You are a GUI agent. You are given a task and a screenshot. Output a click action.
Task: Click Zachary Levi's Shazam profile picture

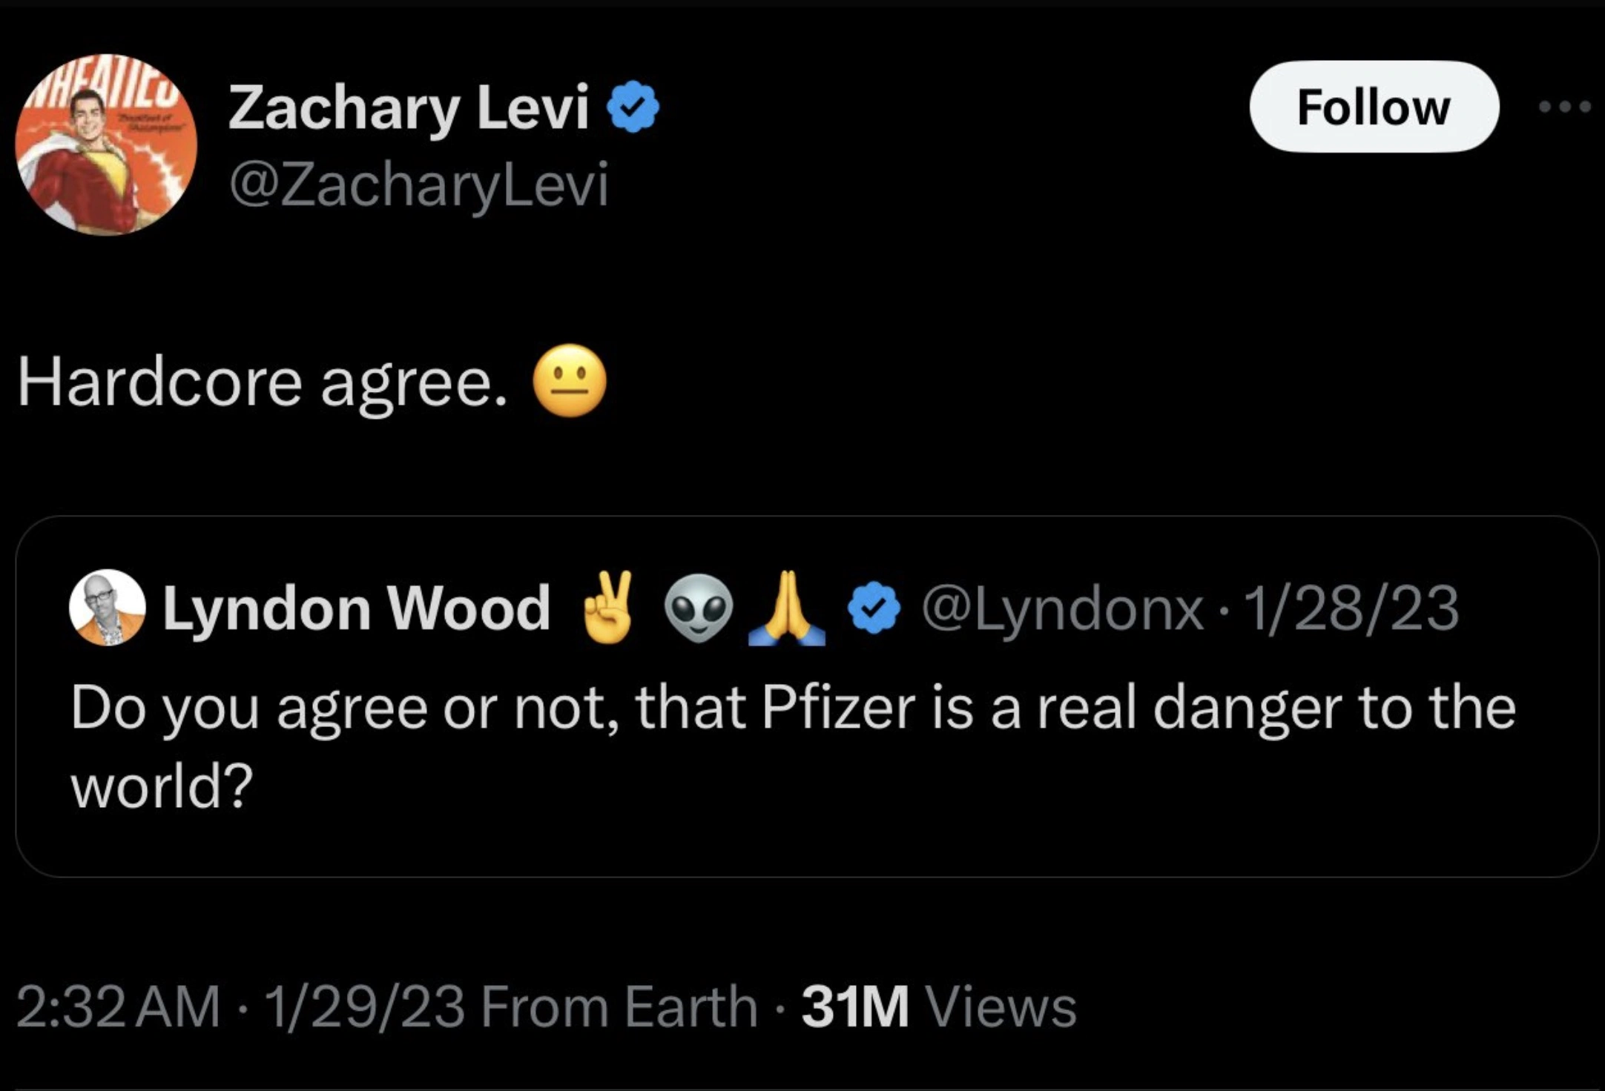tap(106, 145)
